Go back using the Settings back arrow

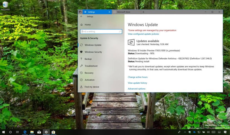coord(81,16)
